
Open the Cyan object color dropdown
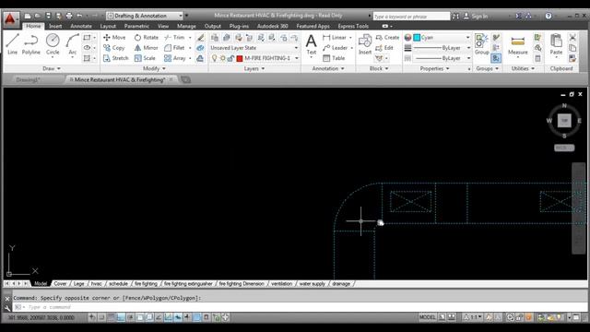(x=442, y=37)
